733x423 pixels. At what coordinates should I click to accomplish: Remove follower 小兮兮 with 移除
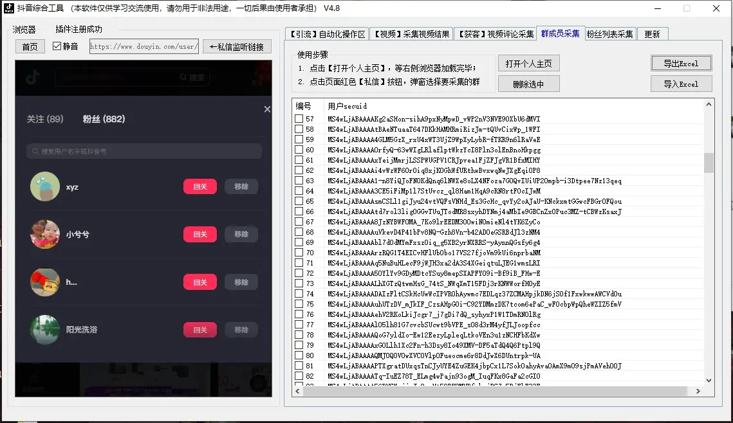pyautogui.click(x=241, y=234)
